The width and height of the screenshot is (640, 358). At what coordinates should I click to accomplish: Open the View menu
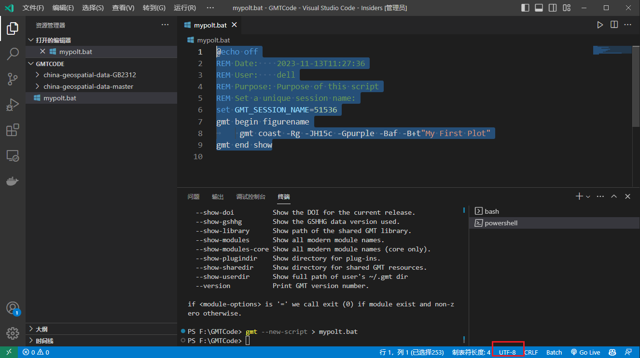[x=123, y=8]
